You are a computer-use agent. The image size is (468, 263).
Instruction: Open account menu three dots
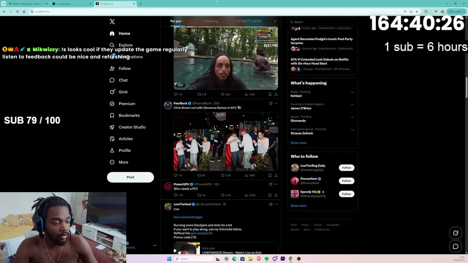(x=155, y=245)
